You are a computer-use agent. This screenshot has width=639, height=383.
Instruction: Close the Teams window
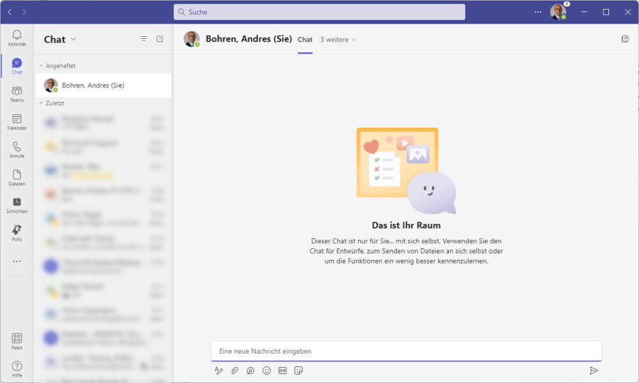tap(628, 11)
